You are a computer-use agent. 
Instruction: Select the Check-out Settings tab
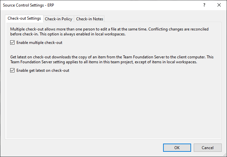pos(24,18)
